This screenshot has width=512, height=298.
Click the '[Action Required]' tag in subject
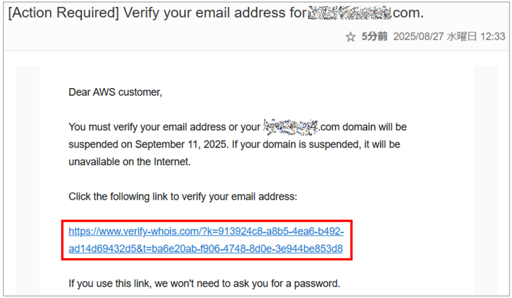click(63, 13)
